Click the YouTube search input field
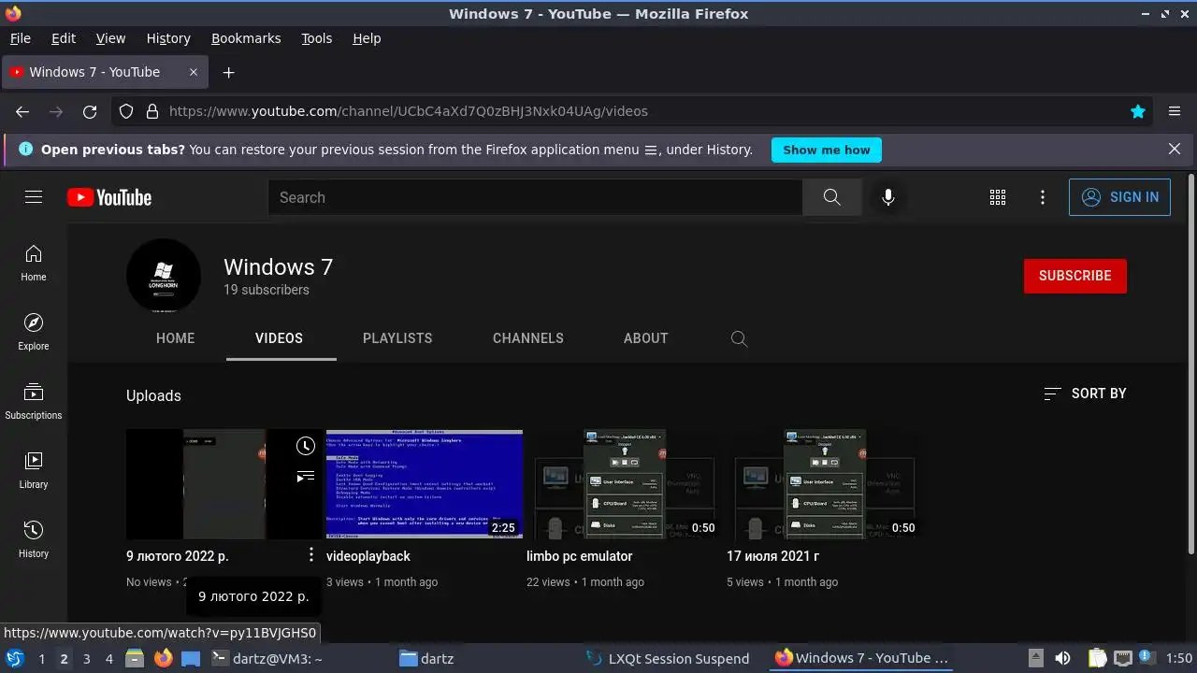The height and width of the screenshot is (673, 1197). click(535, 197)
